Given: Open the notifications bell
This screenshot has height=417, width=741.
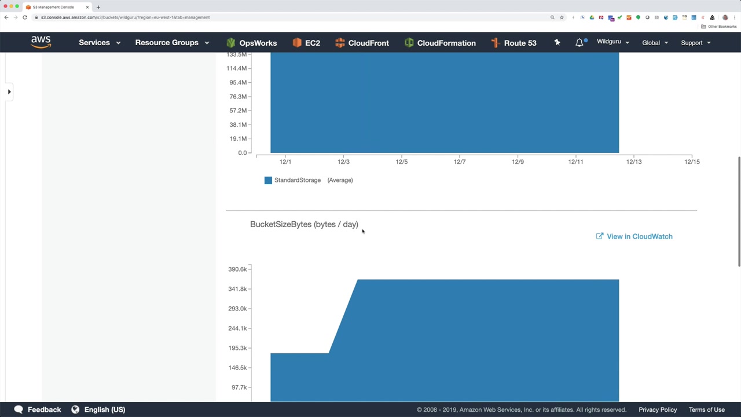Looking at the screenshot, I should point(579,42).
